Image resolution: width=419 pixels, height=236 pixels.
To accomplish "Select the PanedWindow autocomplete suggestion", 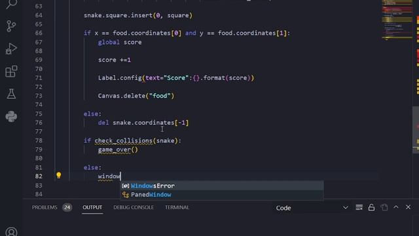I will coord(222,195).
